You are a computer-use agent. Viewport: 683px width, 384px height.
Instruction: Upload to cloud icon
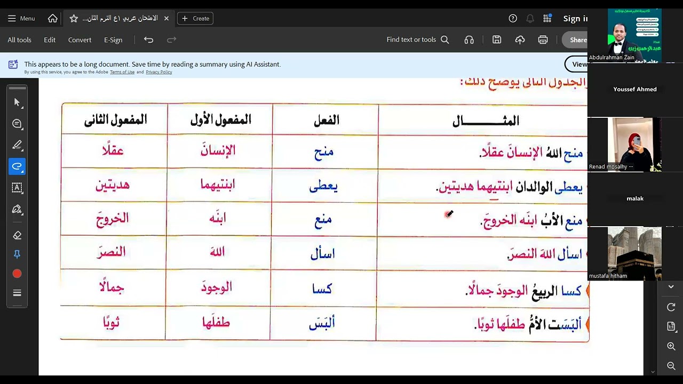[520, 39]
